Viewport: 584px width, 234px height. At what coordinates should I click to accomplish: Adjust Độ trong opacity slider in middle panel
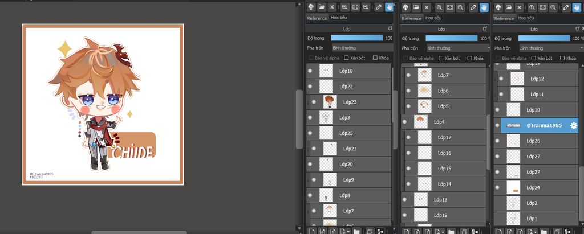coord(452,38)
